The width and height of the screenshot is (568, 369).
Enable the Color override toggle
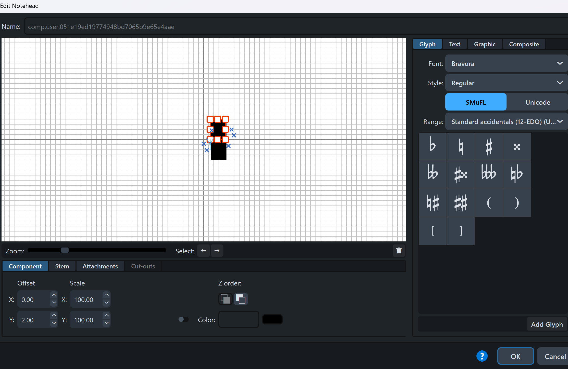click(x=183, y=319)
